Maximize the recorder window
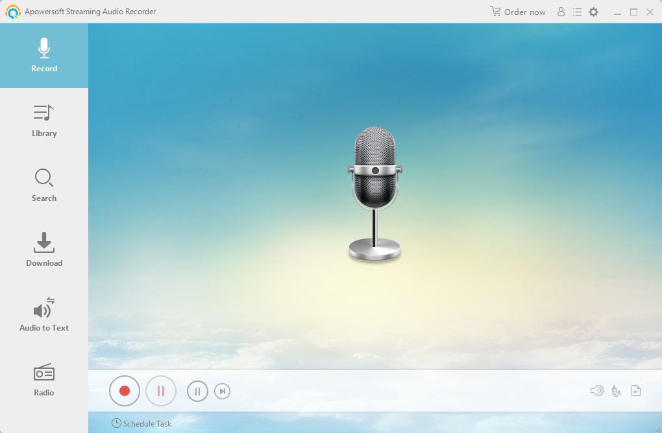The height and width of the screenshot is (433, 662). click(x=633, y=12)
